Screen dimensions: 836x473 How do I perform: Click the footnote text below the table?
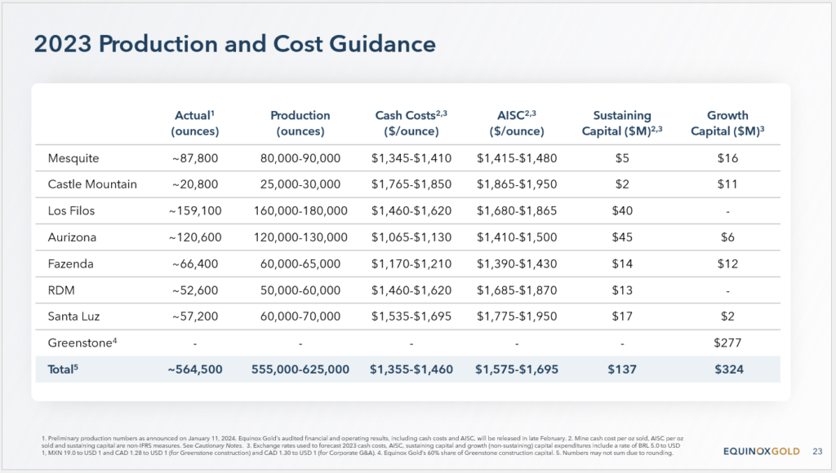[x=362, y=446]
